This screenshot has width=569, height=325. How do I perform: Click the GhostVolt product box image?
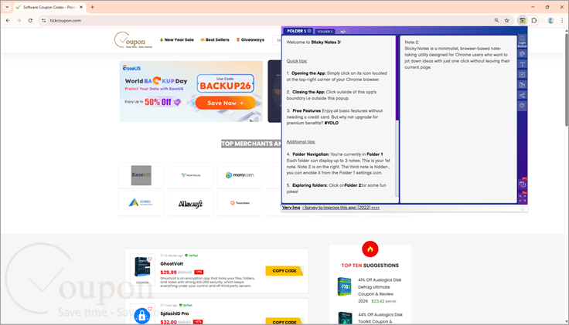(142, 267)
